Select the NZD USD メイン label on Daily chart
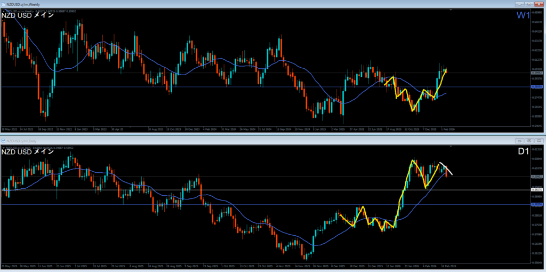 click(28, 151)
